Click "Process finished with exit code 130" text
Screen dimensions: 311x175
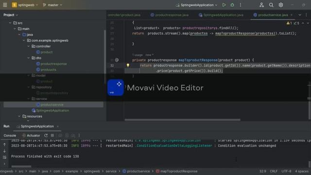point(45,157)
